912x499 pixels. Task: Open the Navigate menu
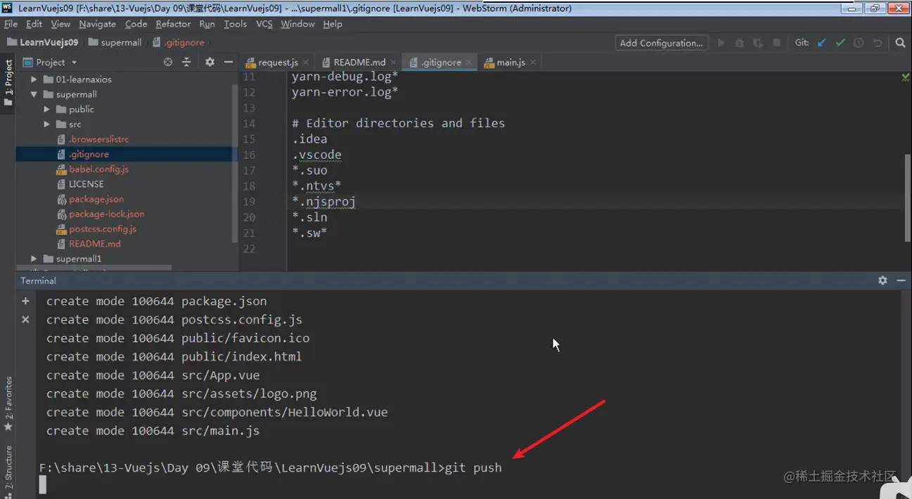[97, 24]
